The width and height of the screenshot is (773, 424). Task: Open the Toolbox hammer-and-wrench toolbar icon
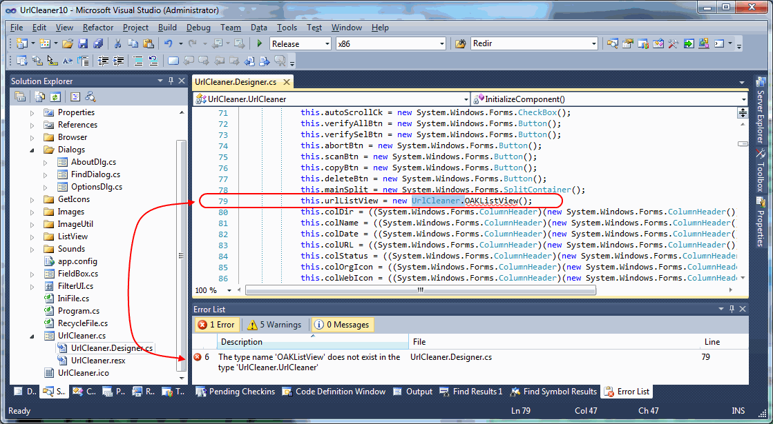tap(674, 43)
